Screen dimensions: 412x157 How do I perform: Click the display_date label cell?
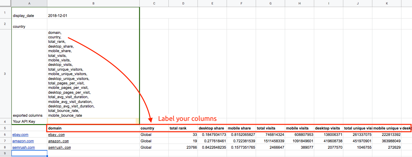(x=29, y=13)
